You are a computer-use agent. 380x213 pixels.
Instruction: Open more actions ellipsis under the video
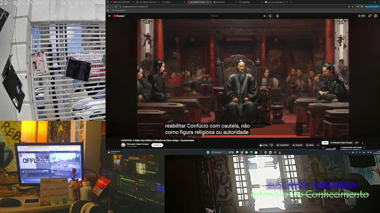(318, 145)
